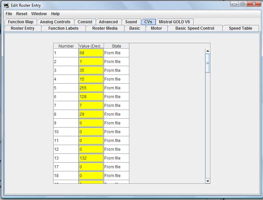Open the Speed Table tab
The height and width of the screenshot is (200, 263).
coord(240,28)
